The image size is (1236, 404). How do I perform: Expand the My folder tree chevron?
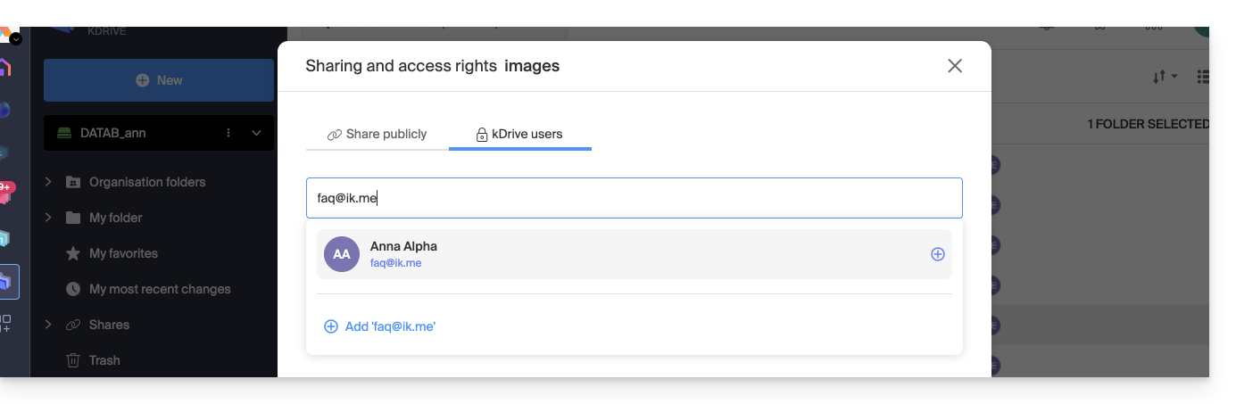point(49,218)
